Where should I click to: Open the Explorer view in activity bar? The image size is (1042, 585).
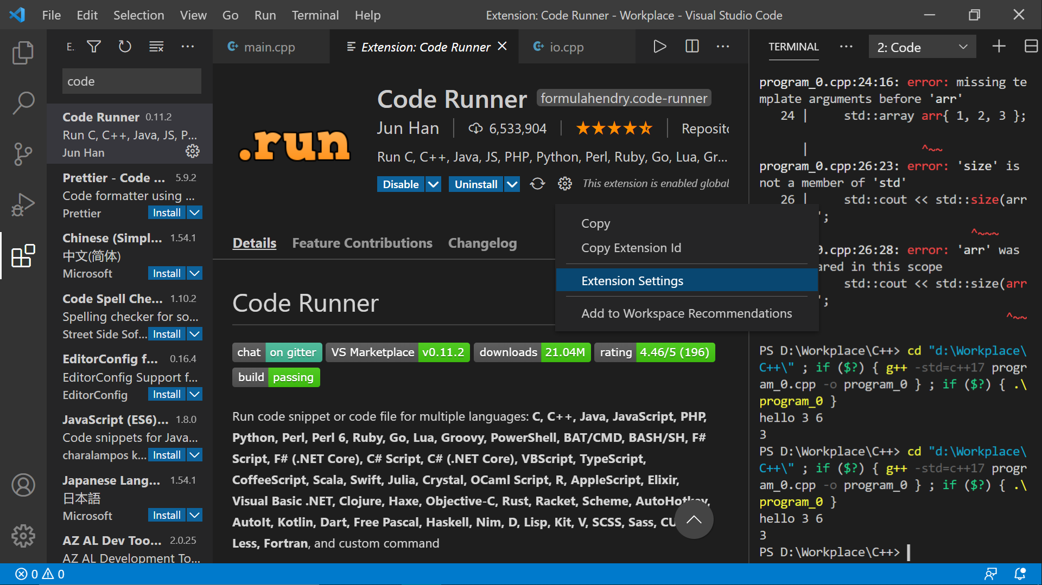23,53
